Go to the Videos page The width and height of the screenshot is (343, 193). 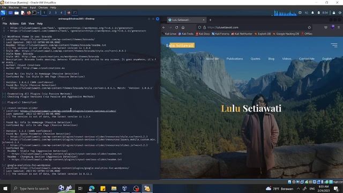287,59
